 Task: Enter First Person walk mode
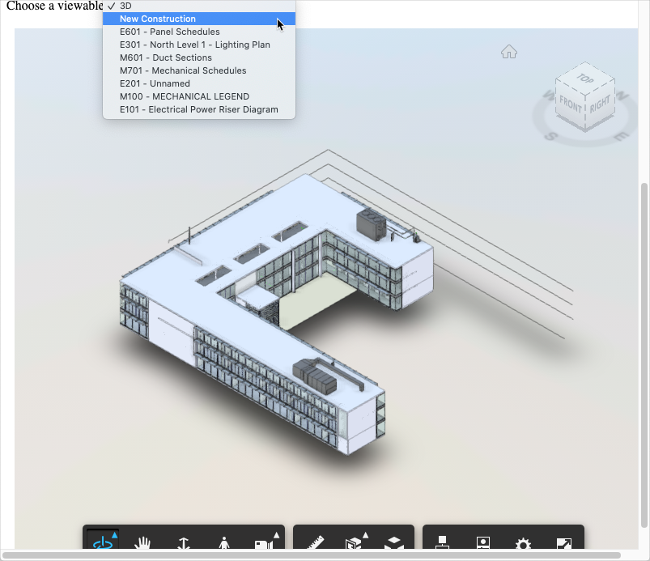pos(223,544)
